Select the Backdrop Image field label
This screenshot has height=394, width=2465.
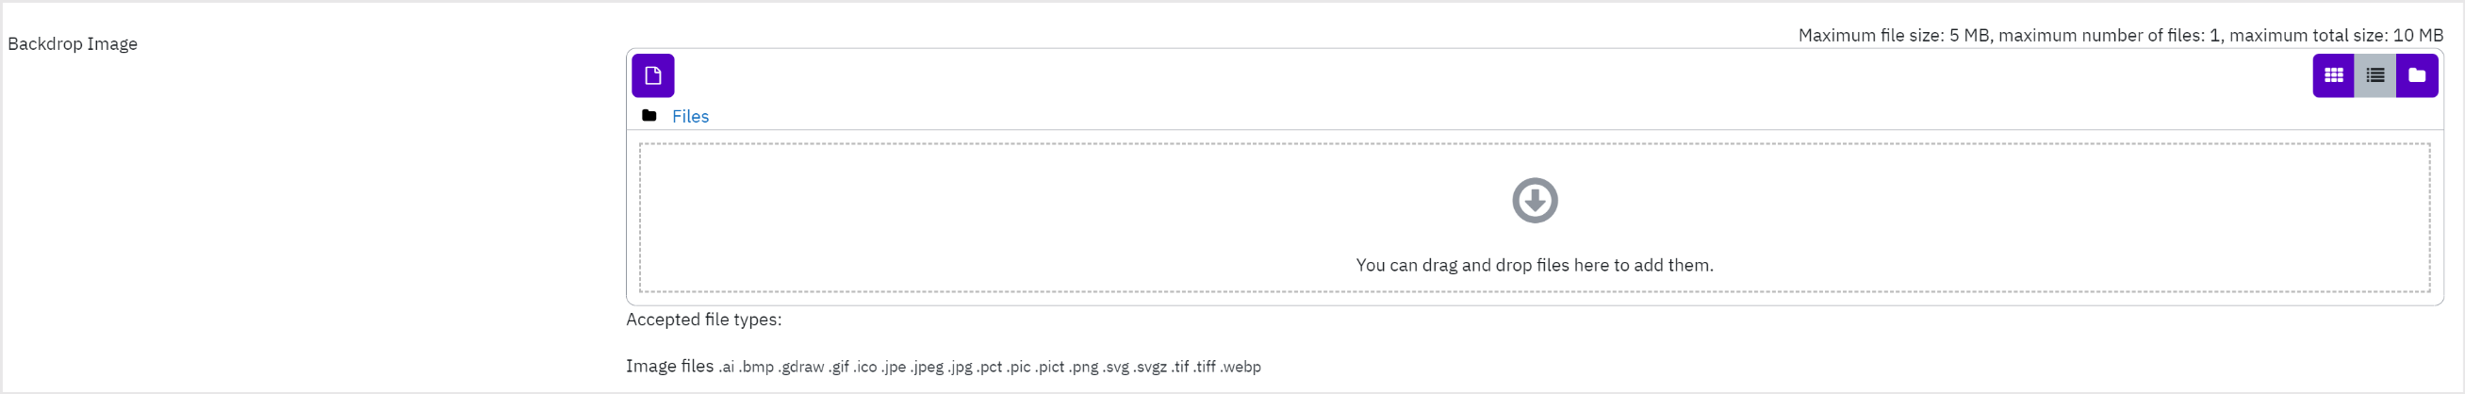click(x=73, y=44)
